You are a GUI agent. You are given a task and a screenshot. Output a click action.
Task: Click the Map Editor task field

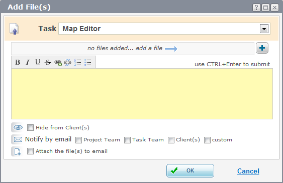164,29
